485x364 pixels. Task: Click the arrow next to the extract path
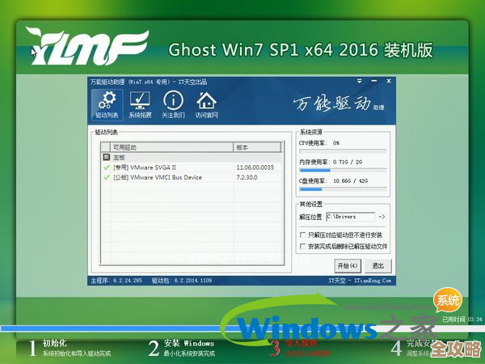(382, 217)
